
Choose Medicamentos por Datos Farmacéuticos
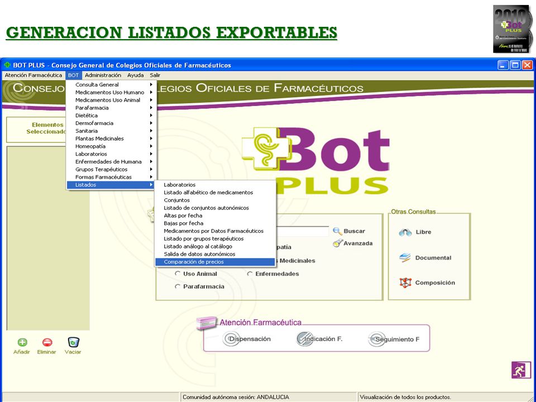point(215,231)
